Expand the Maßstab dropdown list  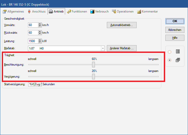(103, 48)
